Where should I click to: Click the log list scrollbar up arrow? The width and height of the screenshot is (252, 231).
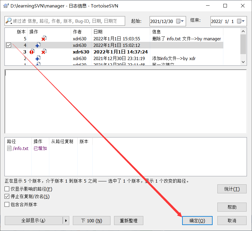pos(243,31)
